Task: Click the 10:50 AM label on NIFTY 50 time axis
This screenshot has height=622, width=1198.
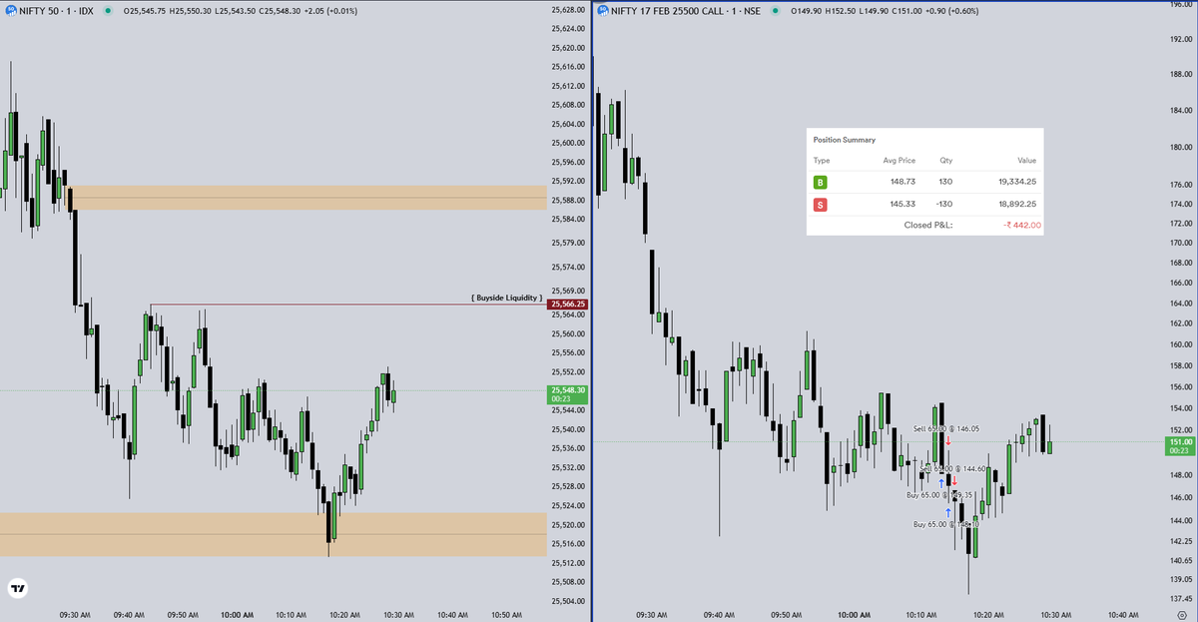Action: point(508,614)
